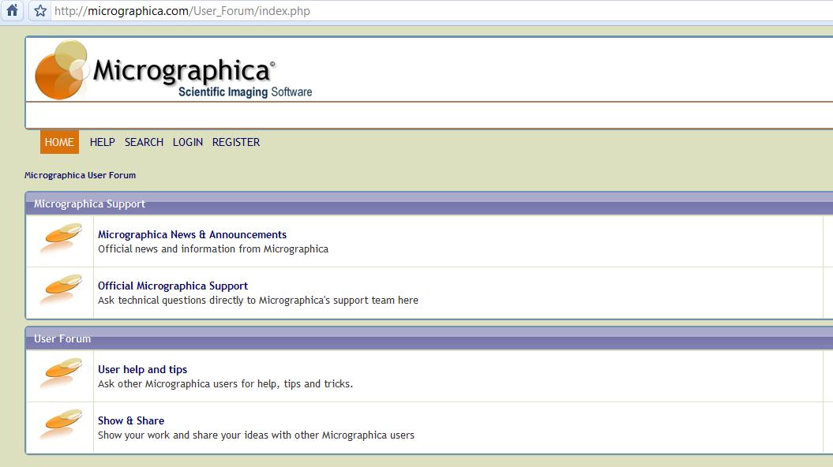Open the LOGIN page
Viewport: 833px width, 467px height.
point(188,142)
